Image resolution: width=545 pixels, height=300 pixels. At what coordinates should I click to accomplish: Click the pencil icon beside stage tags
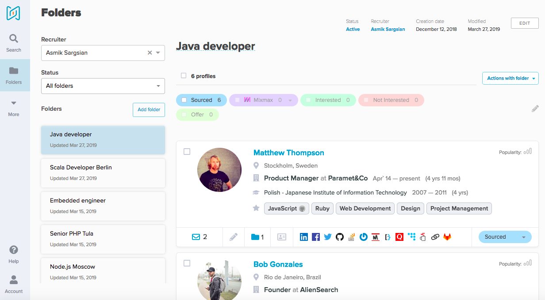(535, 109)
